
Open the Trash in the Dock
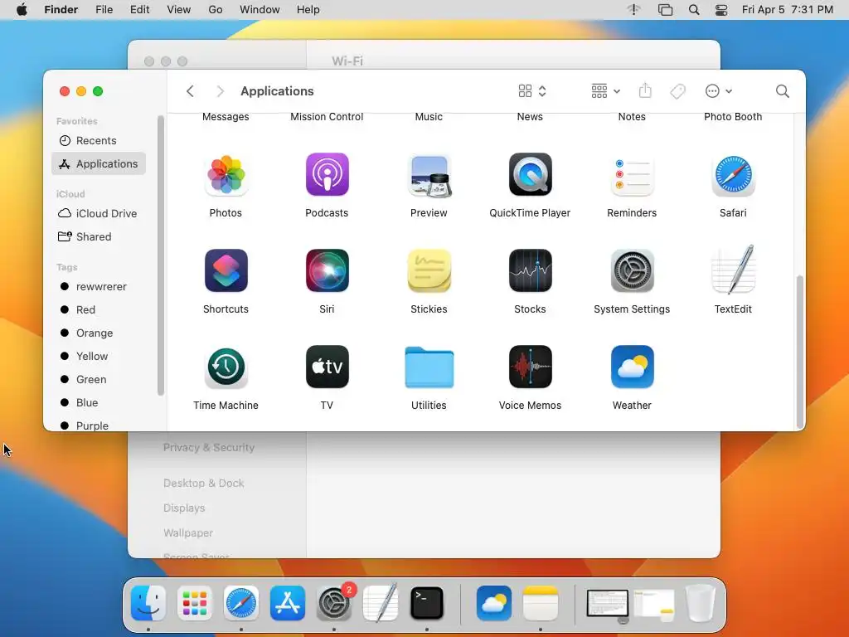click(x=701, y=603)
